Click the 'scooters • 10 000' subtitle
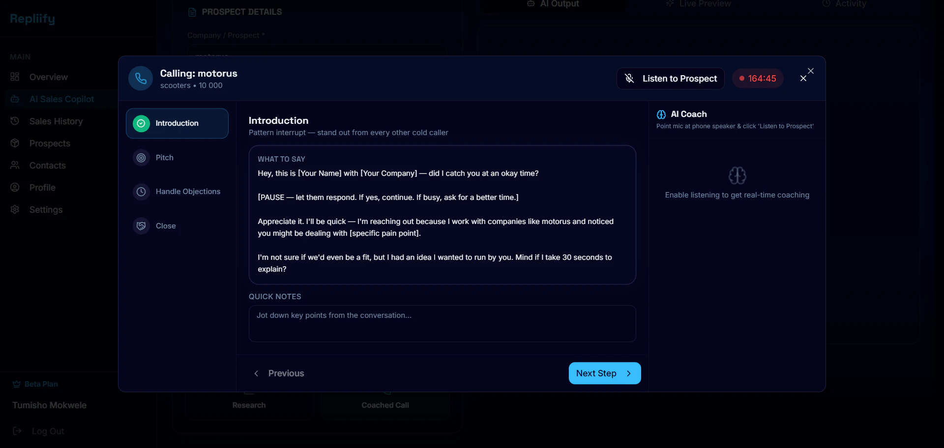 [x=191, y=85]
